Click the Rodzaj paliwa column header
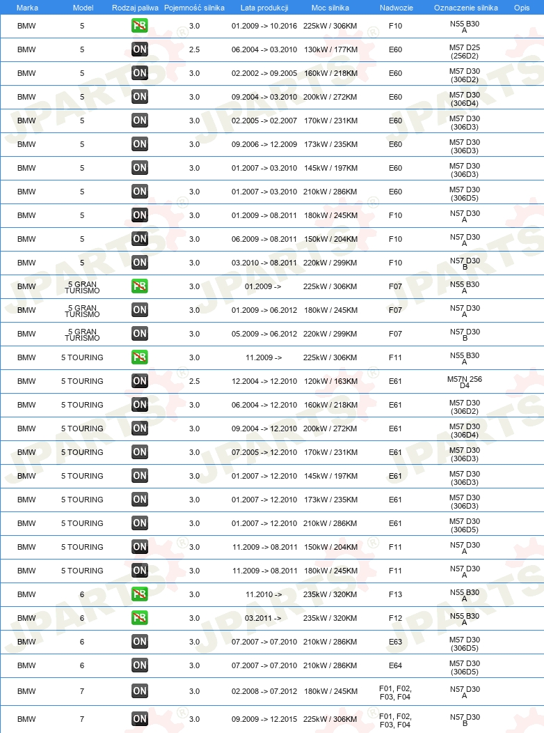This screenshot has height=733, width=544. [x=135, y=8]
